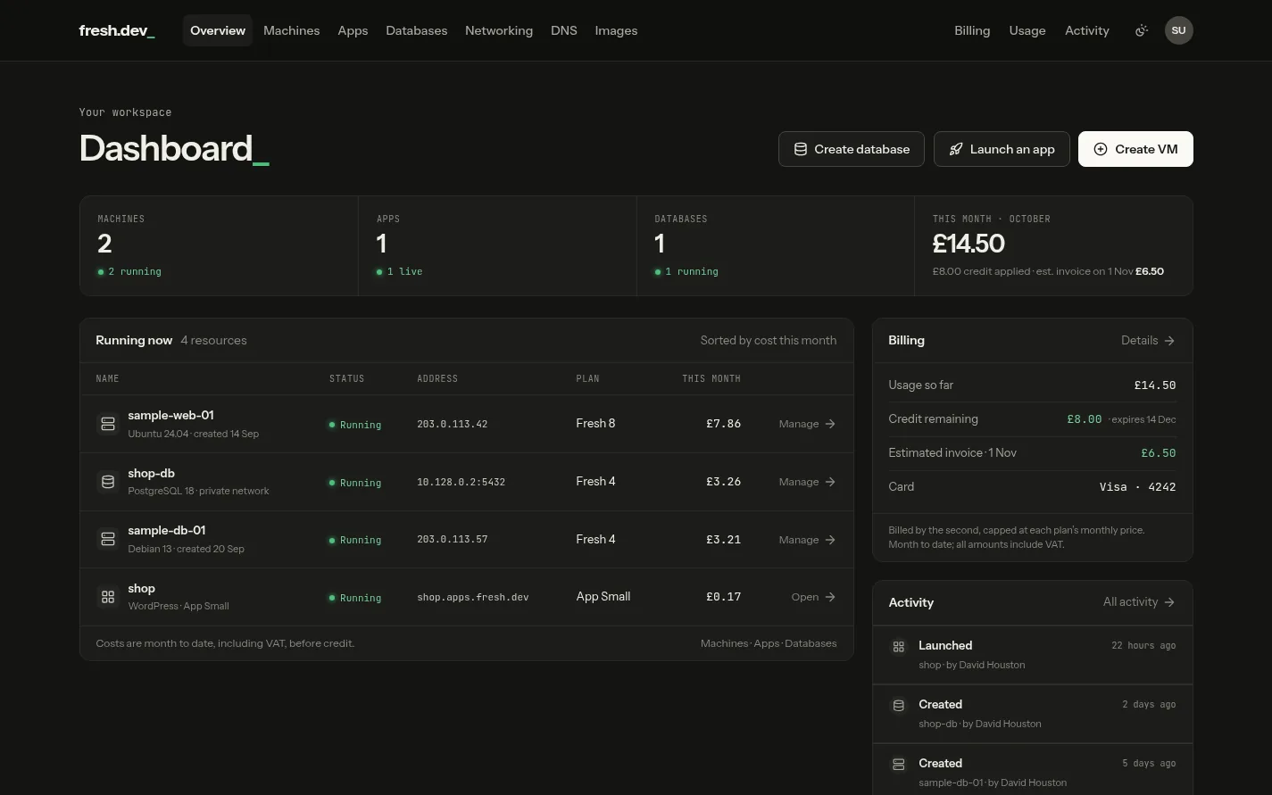Click the Launch an app button

(1002, 149)
